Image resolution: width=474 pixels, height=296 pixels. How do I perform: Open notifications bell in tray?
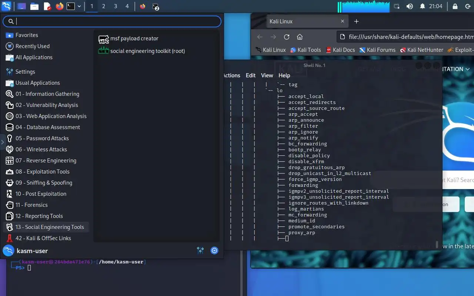423,6
